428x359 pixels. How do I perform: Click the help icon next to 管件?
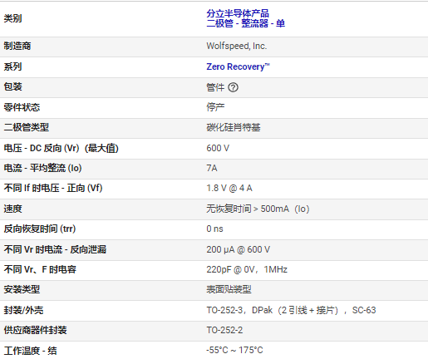coord(233,87)
